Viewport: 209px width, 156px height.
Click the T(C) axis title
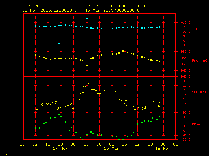pos(196,29)
